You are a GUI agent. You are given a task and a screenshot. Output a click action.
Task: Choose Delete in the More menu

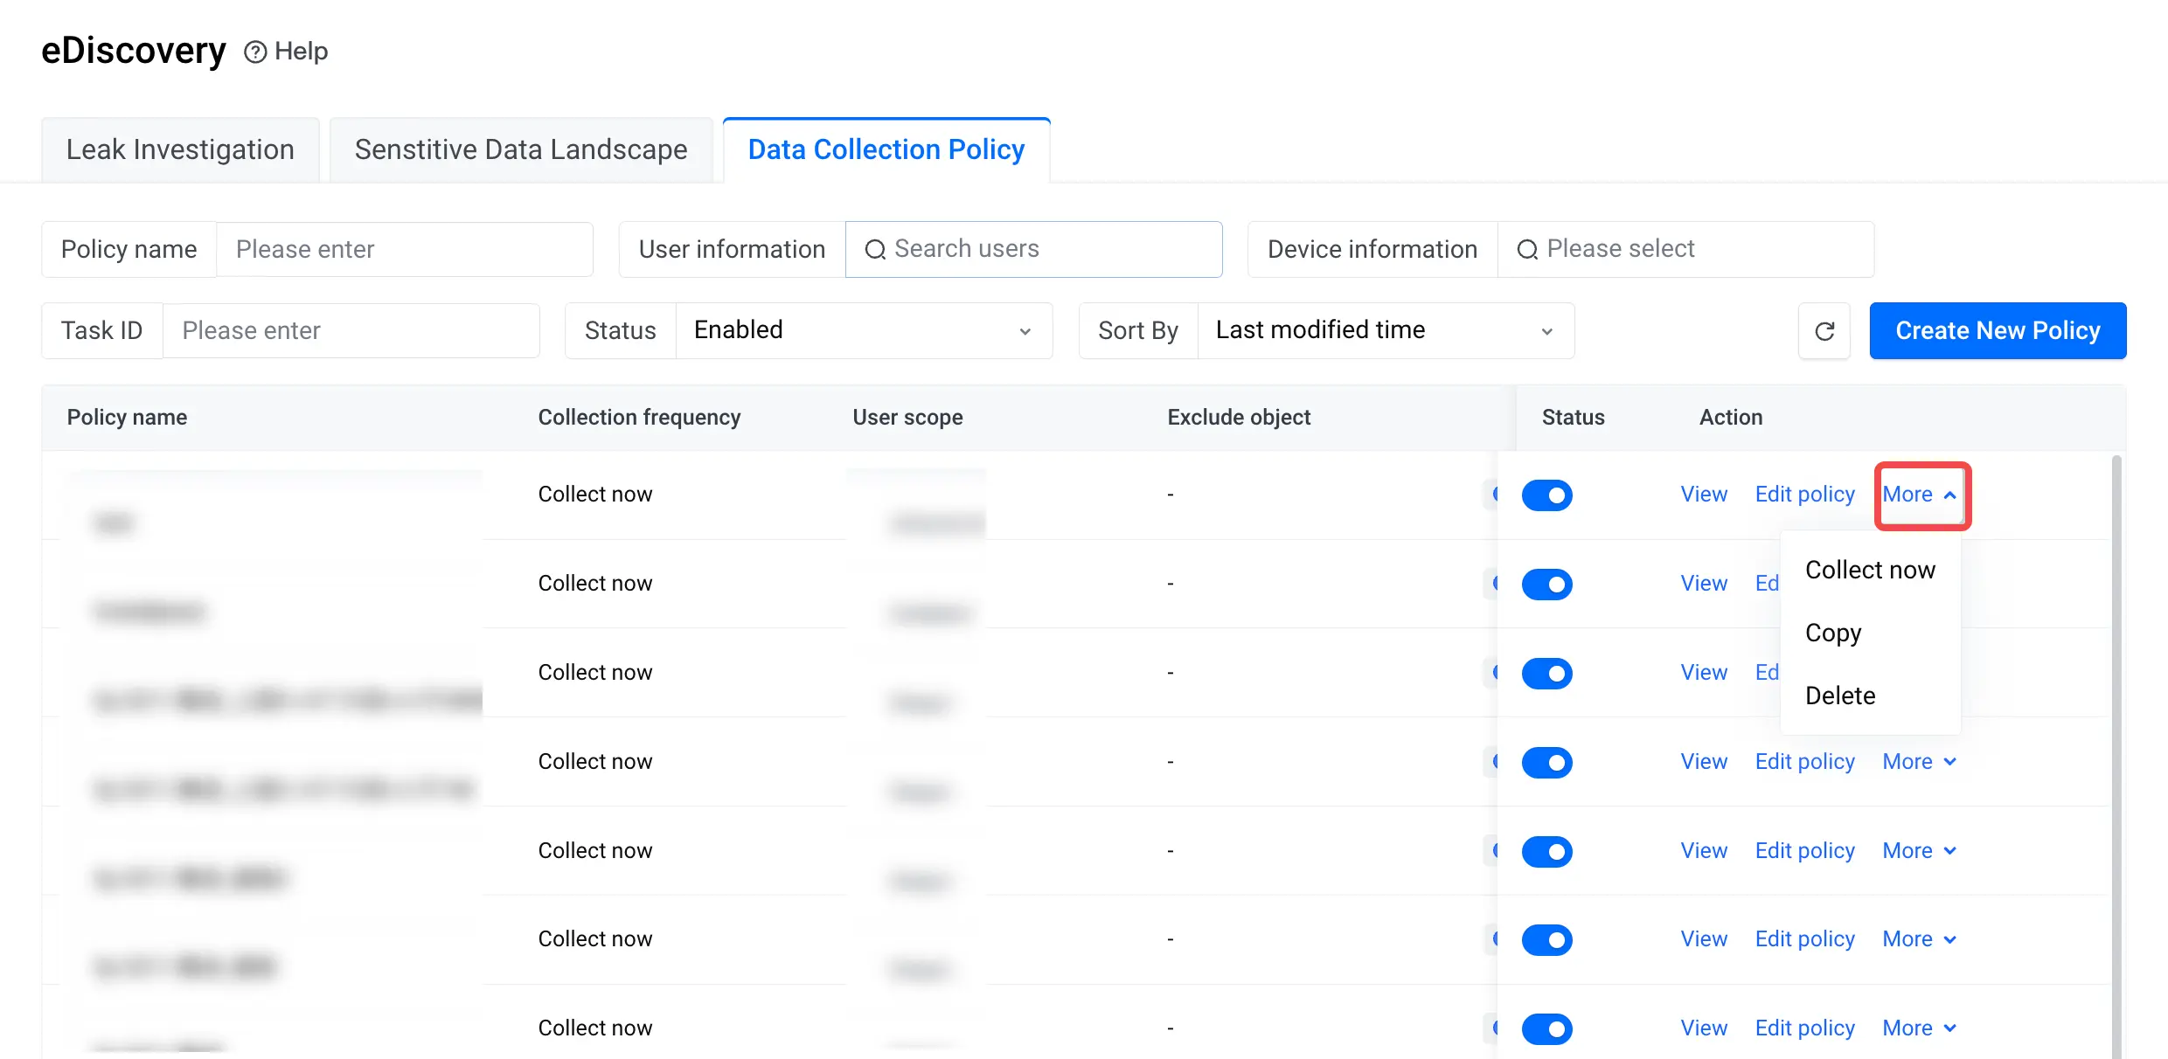point(1840,696)
